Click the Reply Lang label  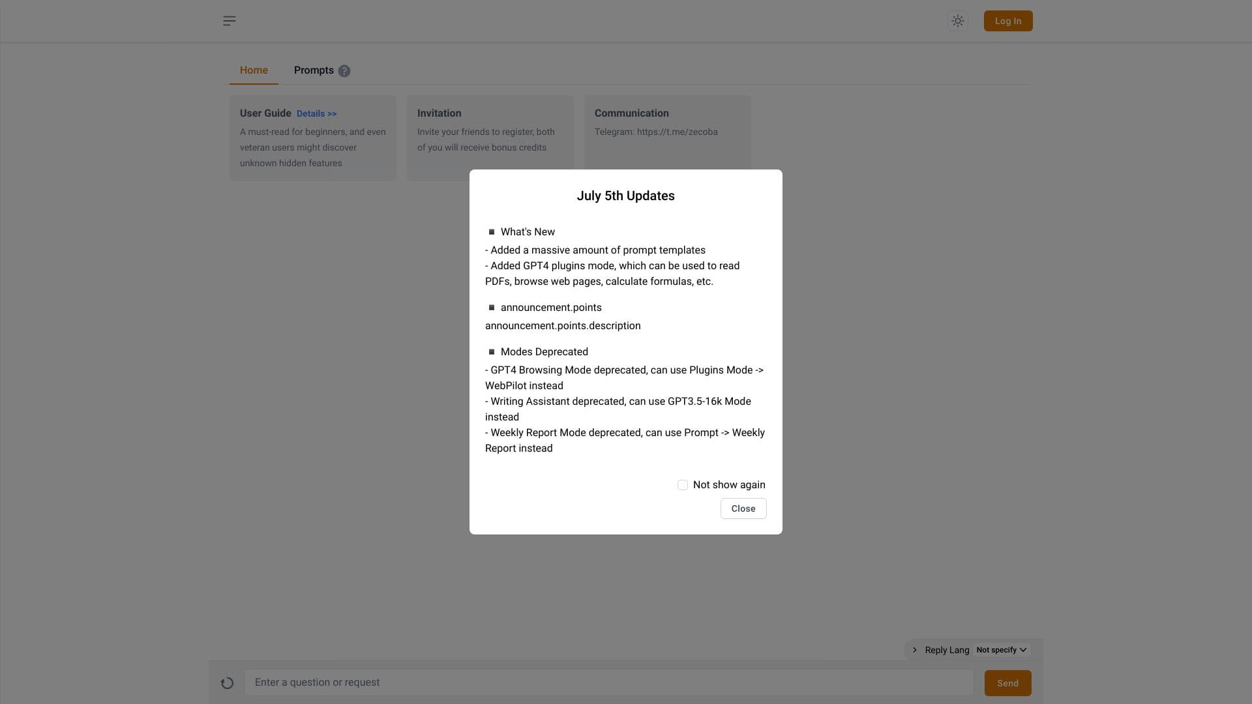tap(947, 649)
